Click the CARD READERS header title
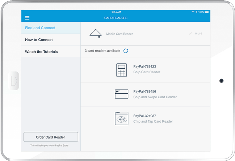The width and height of the screenshot is (235, 161). 116,18
